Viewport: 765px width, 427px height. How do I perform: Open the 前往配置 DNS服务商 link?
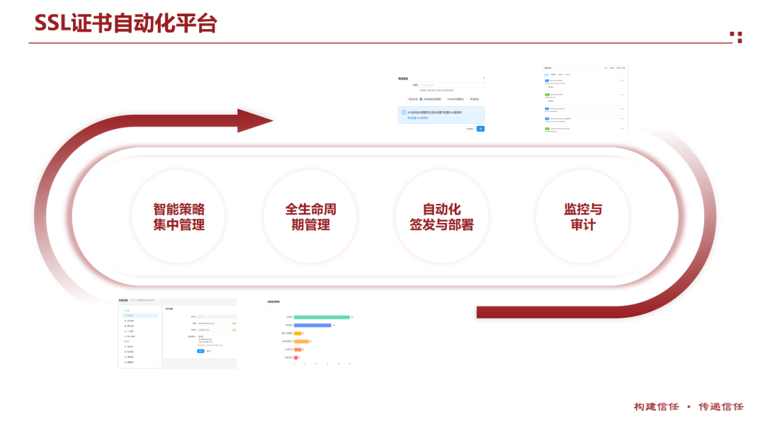418,118
